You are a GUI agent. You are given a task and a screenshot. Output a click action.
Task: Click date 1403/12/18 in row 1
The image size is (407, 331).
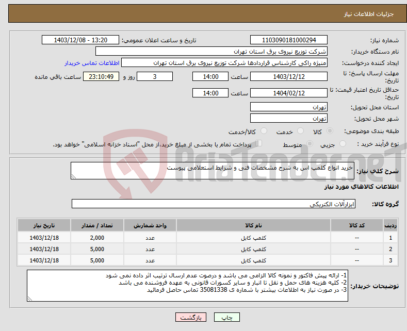[x=44, y=238]
